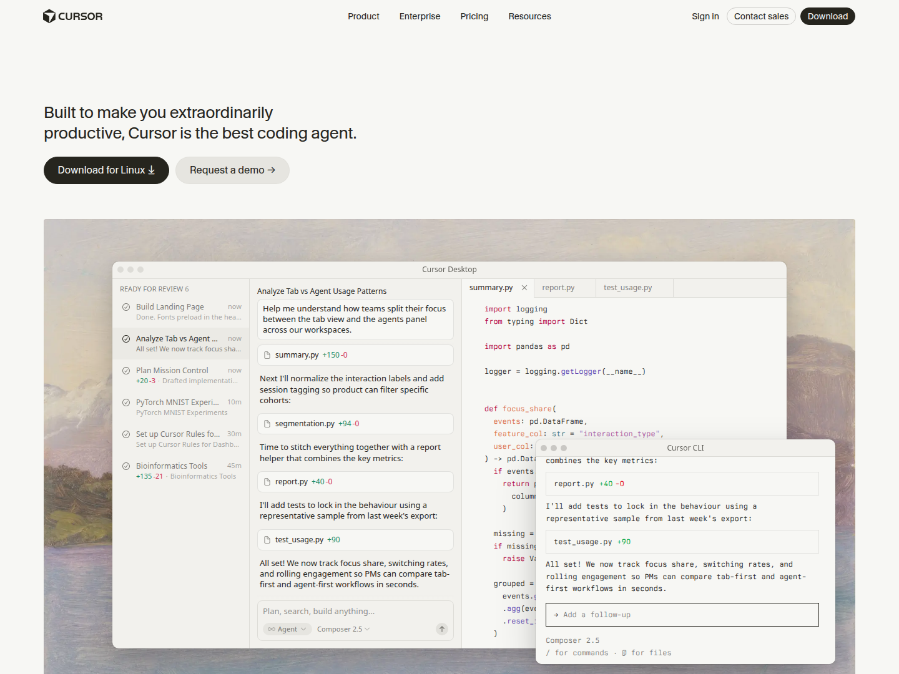Go to the Pricing page

click(x=474, y=16)
